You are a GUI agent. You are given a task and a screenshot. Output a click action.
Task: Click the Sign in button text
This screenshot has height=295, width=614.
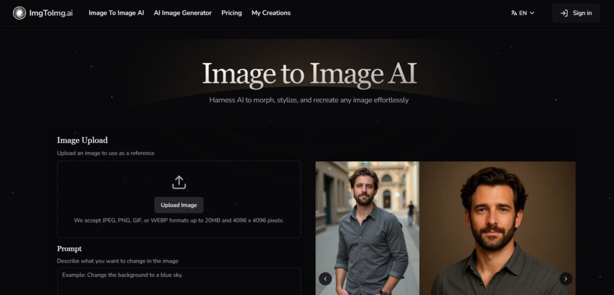click(582, 13)
